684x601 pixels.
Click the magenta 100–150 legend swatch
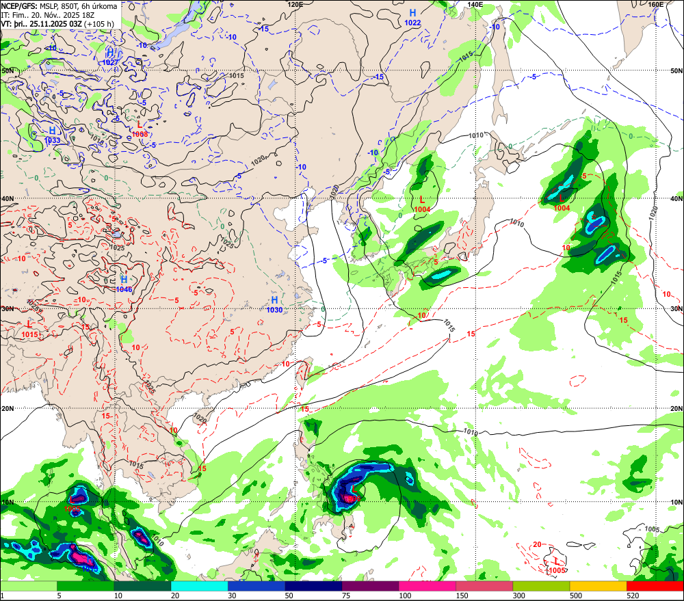(428, 586)
